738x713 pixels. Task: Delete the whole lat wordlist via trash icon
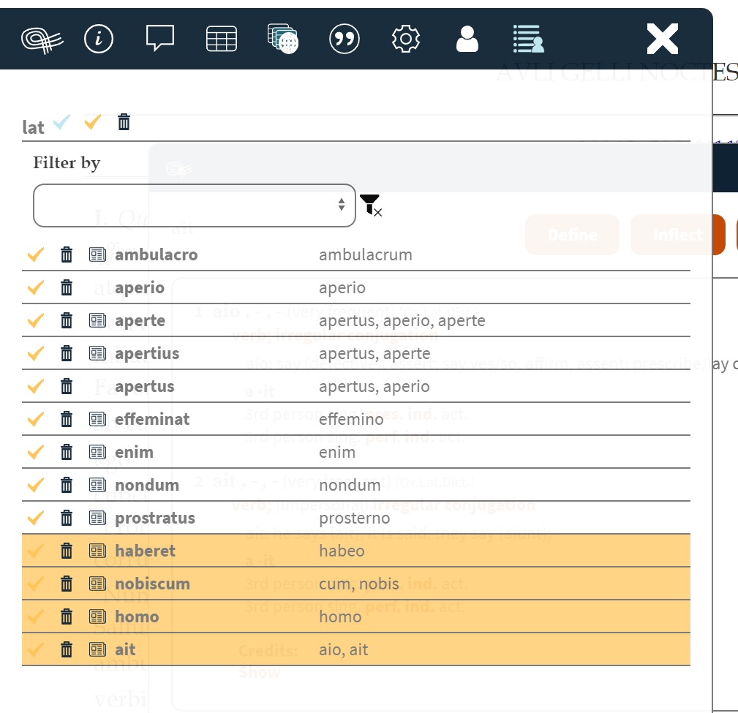point(124,121)
